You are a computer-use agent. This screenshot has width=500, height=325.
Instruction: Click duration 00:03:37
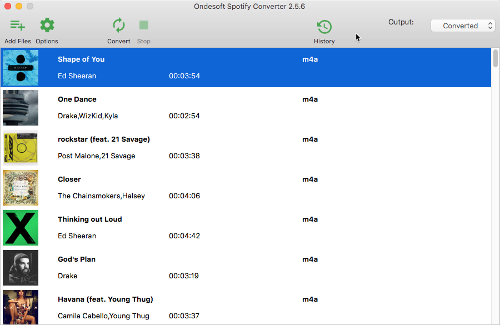click(184, 316)
